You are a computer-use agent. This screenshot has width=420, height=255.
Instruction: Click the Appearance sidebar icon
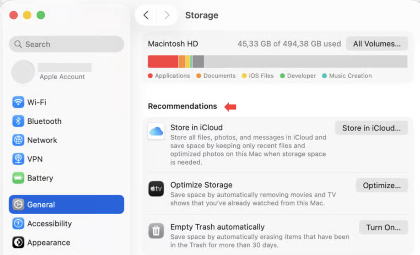(x=18, y=242)
